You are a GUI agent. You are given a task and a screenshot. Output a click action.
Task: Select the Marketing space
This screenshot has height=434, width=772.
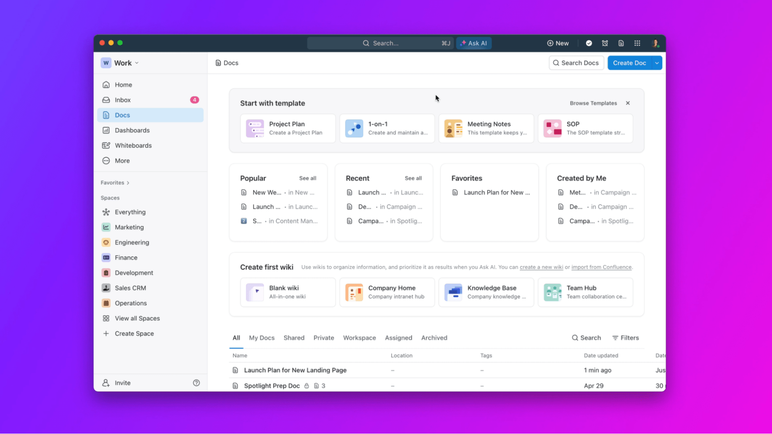(129, 227)
